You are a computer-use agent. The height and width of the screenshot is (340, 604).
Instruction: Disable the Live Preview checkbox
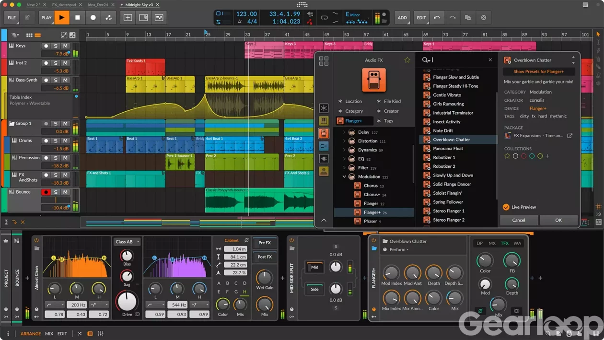506,207
